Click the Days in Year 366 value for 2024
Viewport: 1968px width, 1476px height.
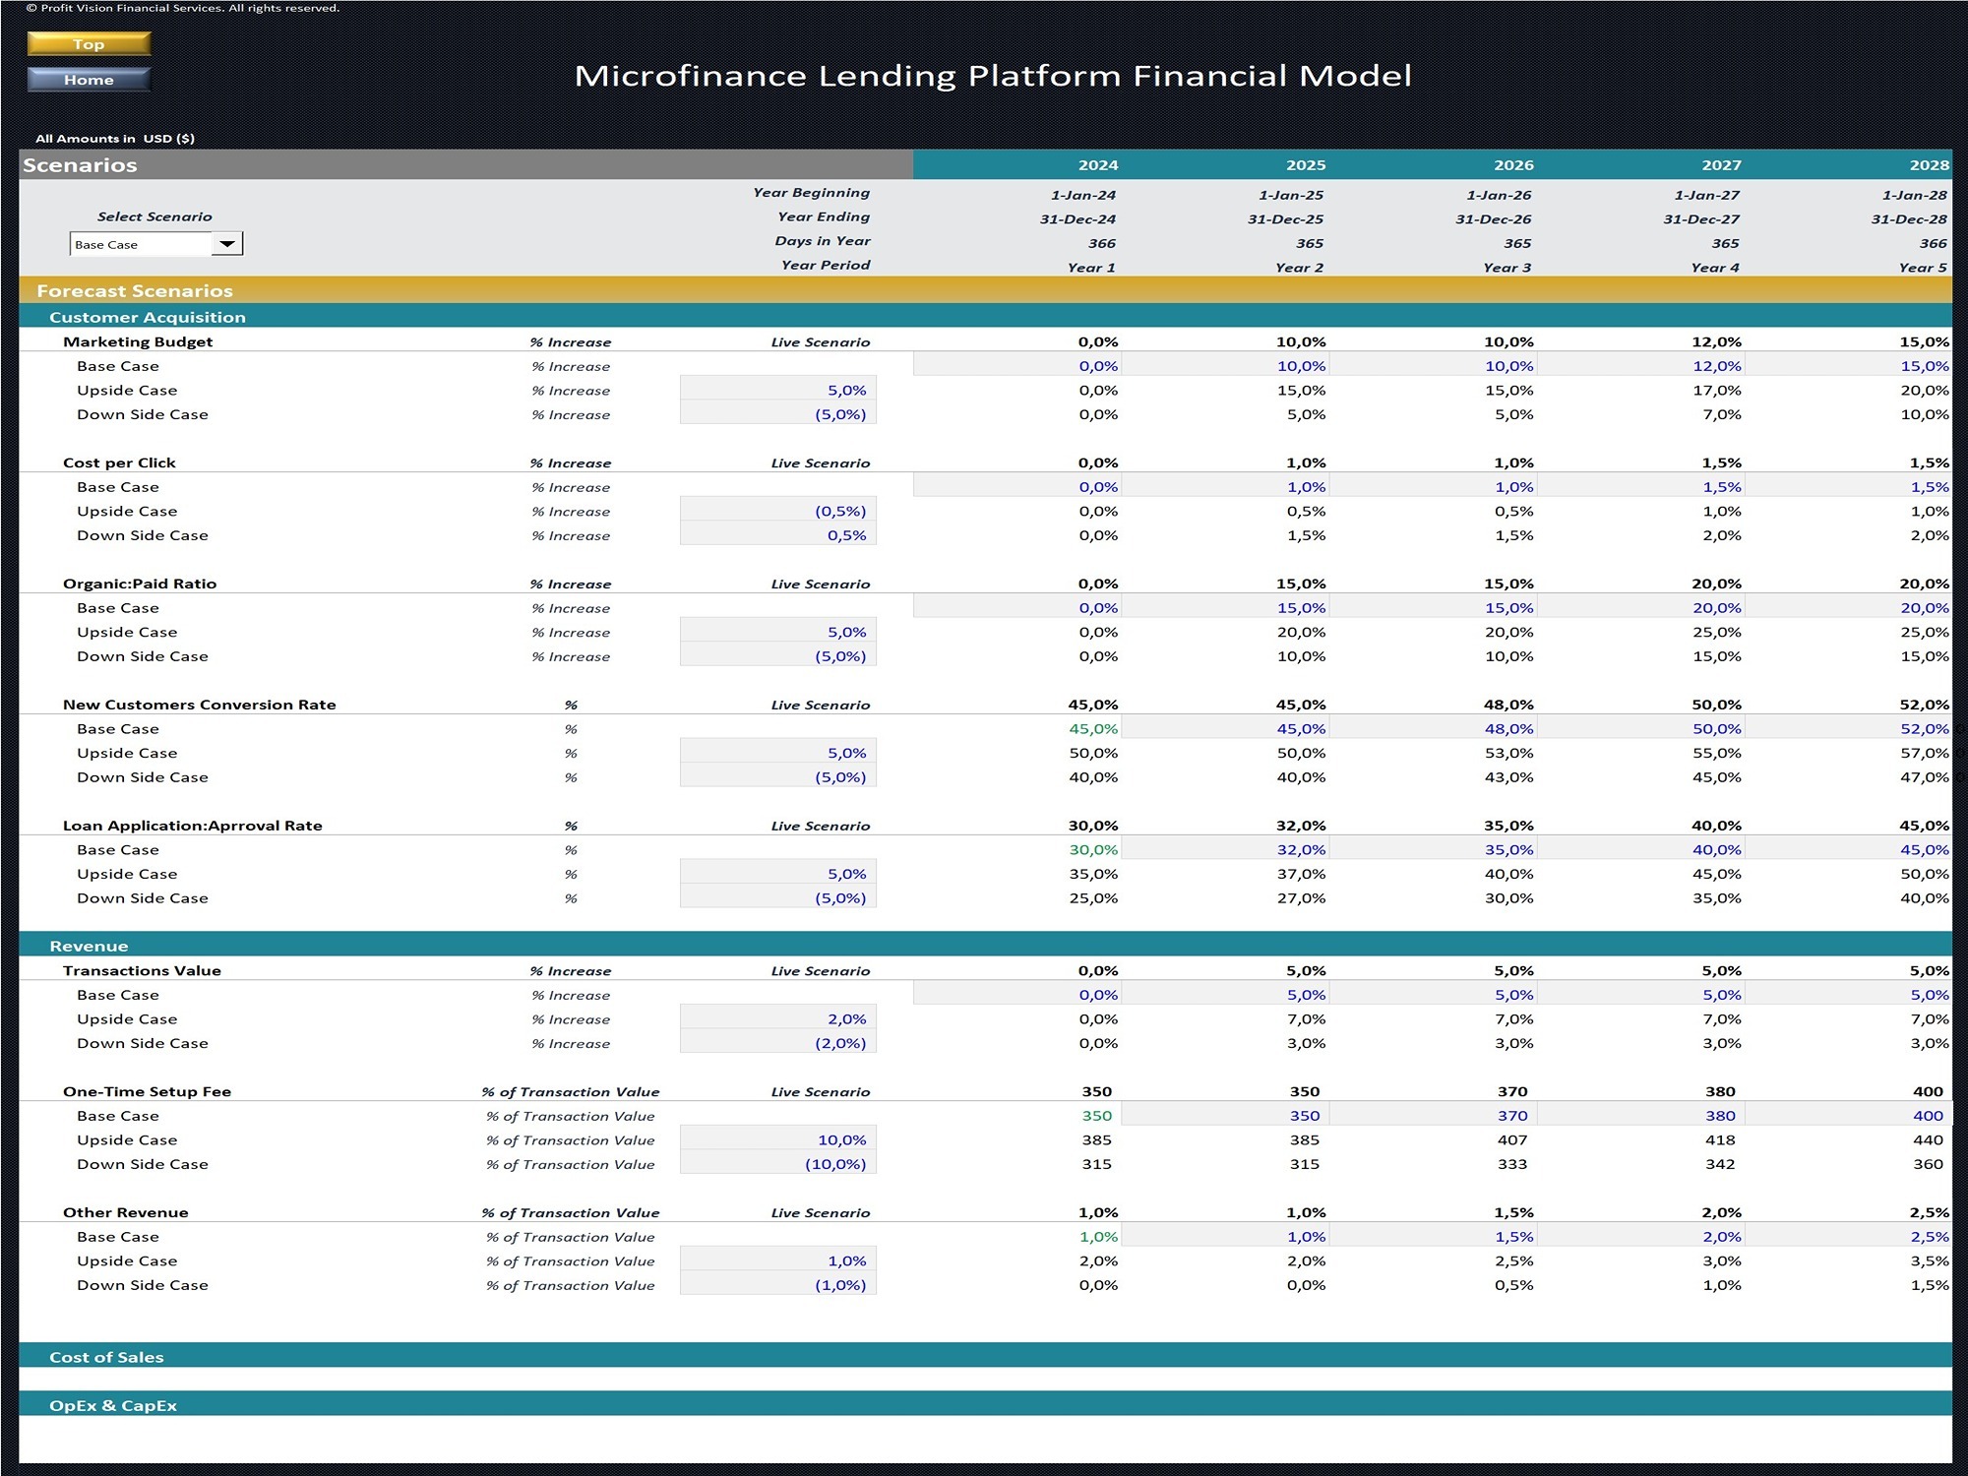pos(1102,243)
